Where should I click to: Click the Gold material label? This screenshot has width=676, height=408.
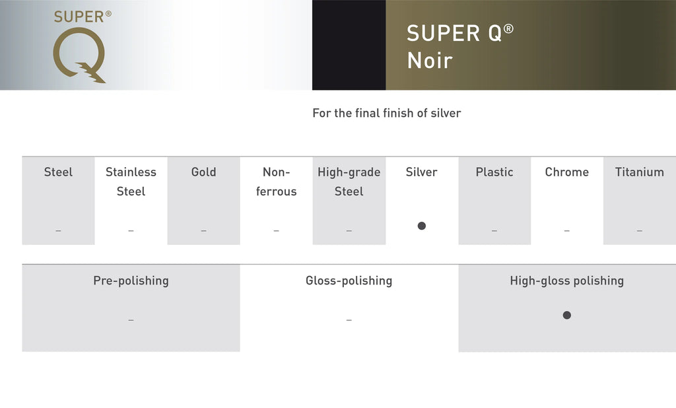[x=203, y=172]
